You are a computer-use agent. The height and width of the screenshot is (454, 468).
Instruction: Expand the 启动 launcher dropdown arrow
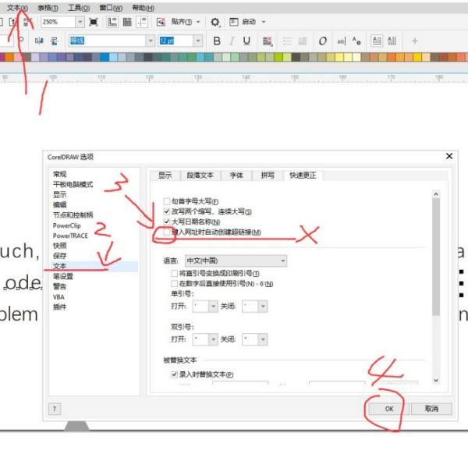(264, 22)
